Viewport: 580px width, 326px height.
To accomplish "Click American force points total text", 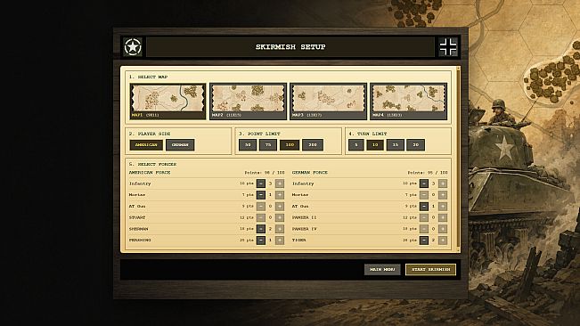I will click(265, 173).
